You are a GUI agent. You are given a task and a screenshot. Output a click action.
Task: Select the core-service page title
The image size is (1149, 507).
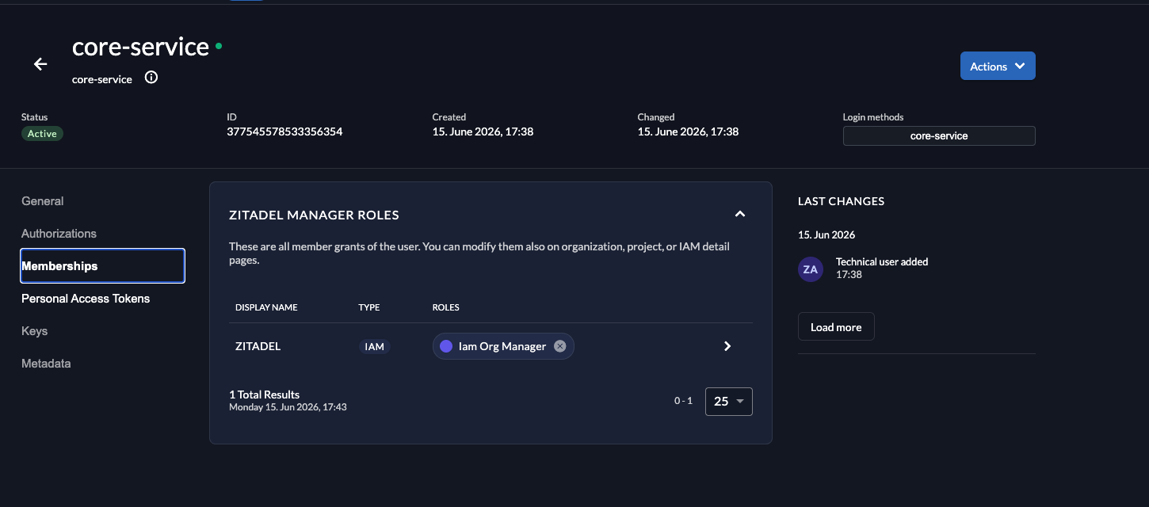point(140,47)
